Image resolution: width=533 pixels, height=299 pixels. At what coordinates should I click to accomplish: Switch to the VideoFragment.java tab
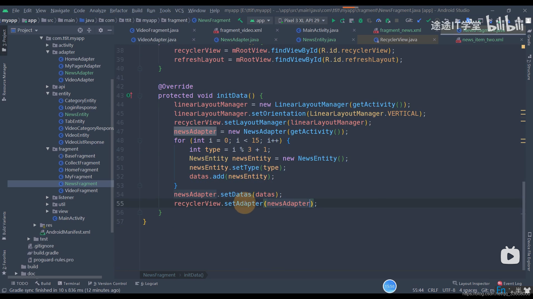click(x=157, y=30)
